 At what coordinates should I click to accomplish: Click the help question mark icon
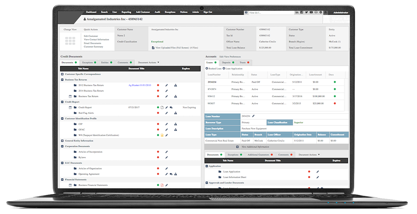(x=246, y=12)
